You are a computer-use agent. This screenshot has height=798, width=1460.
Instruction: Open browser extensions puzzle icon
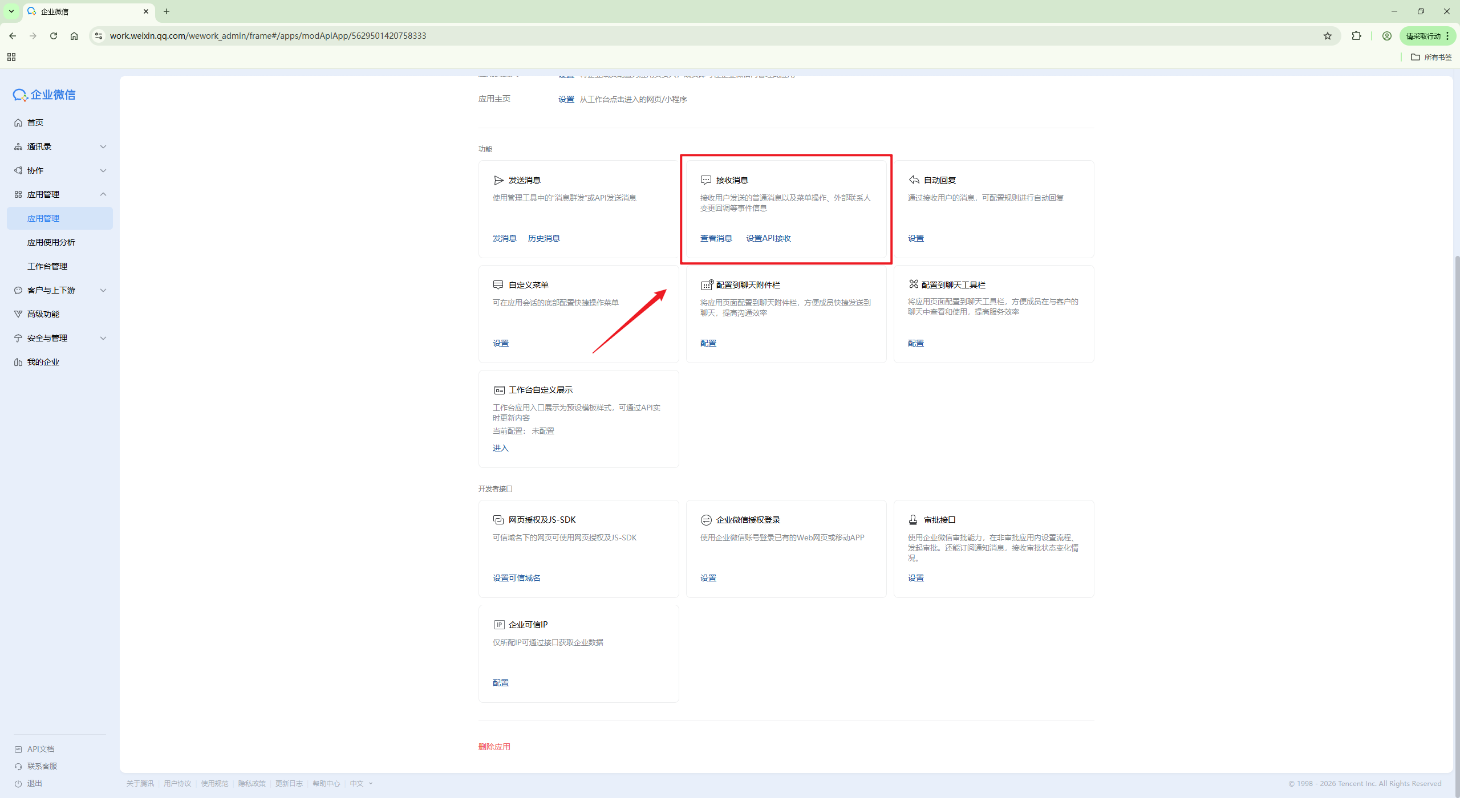1357,36
